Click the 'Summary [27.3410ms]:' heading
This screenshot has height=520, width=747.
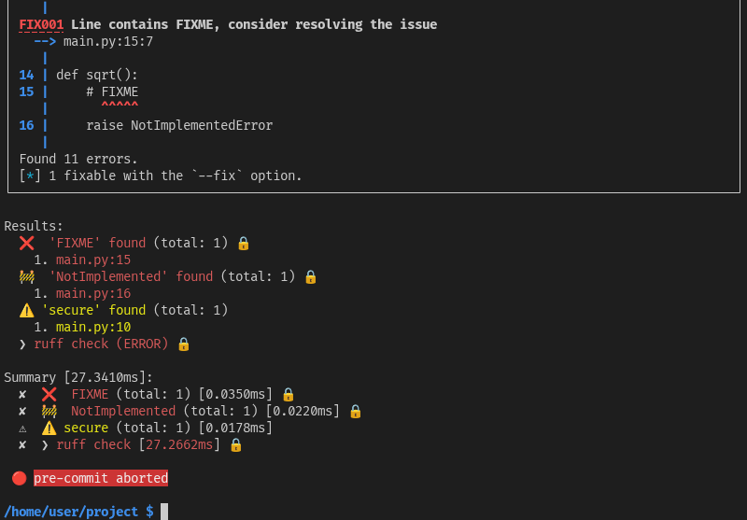78,377
